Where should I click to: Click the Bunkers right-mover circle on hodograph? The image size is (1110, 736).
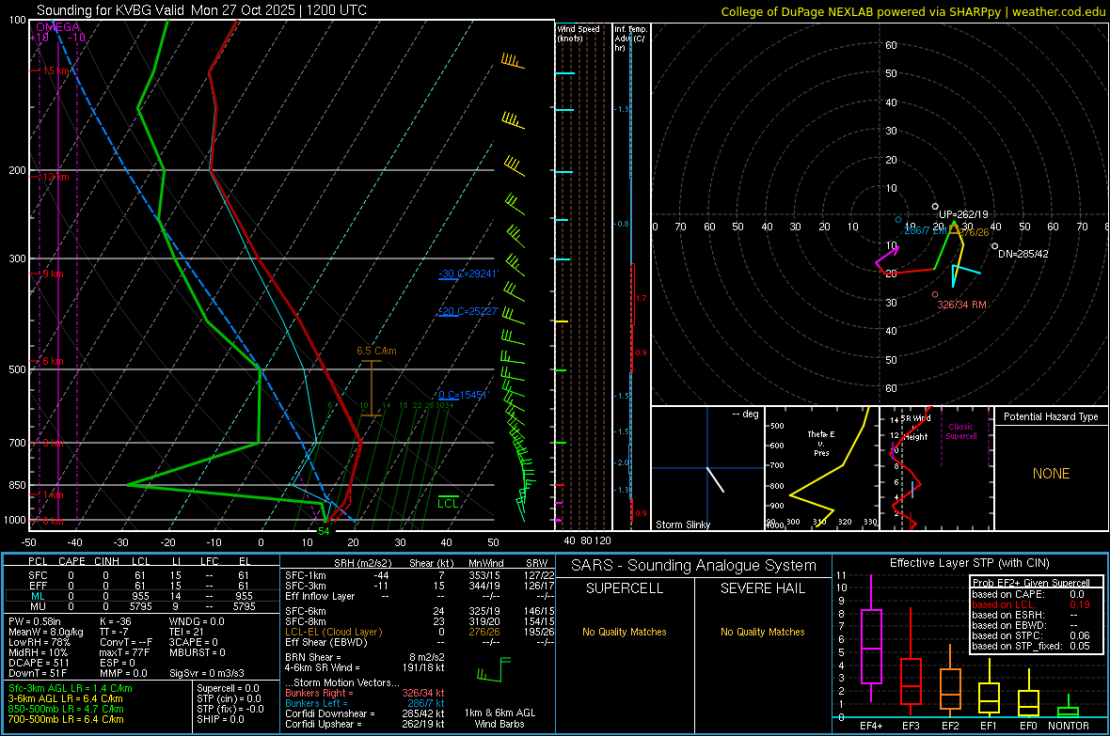coord(935,294)
